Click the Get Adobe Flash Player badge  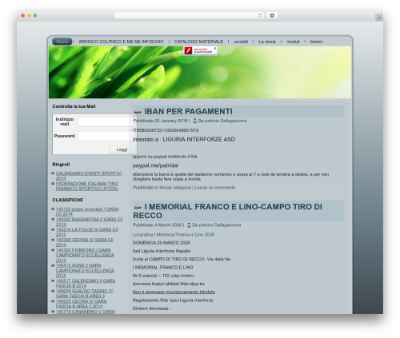[200, 50]
